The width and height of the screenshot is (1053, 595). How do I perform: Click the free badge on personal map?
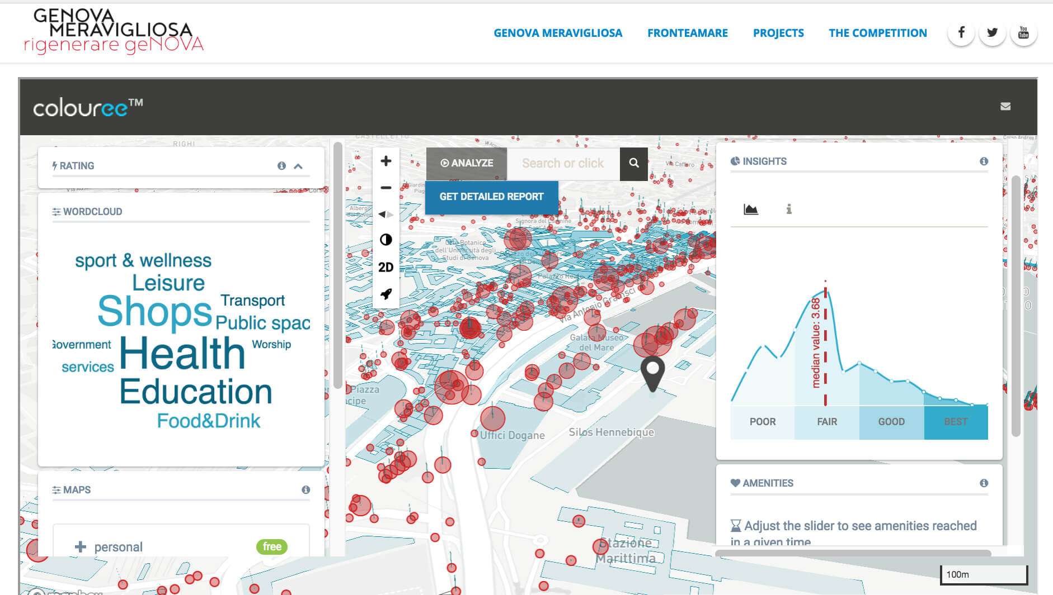[272, 546]
